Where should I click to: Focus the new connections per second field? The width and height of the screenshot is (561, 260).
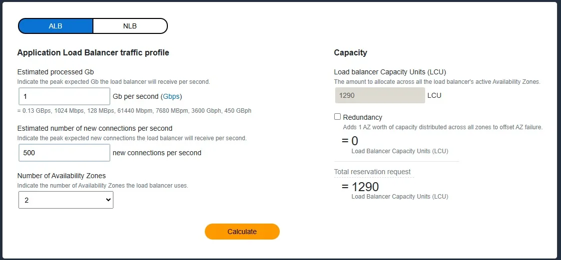click(x=64, y=153)
